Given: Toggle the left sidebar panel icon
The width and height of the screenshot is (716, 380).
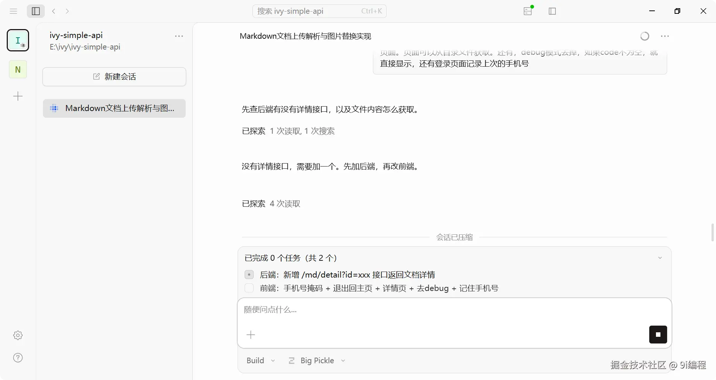Looking at the screenshot, I should (36, 11).
